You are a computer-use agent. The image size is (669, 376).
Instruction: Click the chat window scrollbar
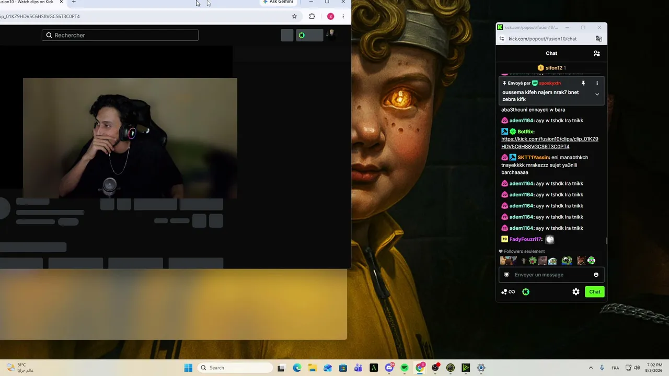[x=606, y=240]
